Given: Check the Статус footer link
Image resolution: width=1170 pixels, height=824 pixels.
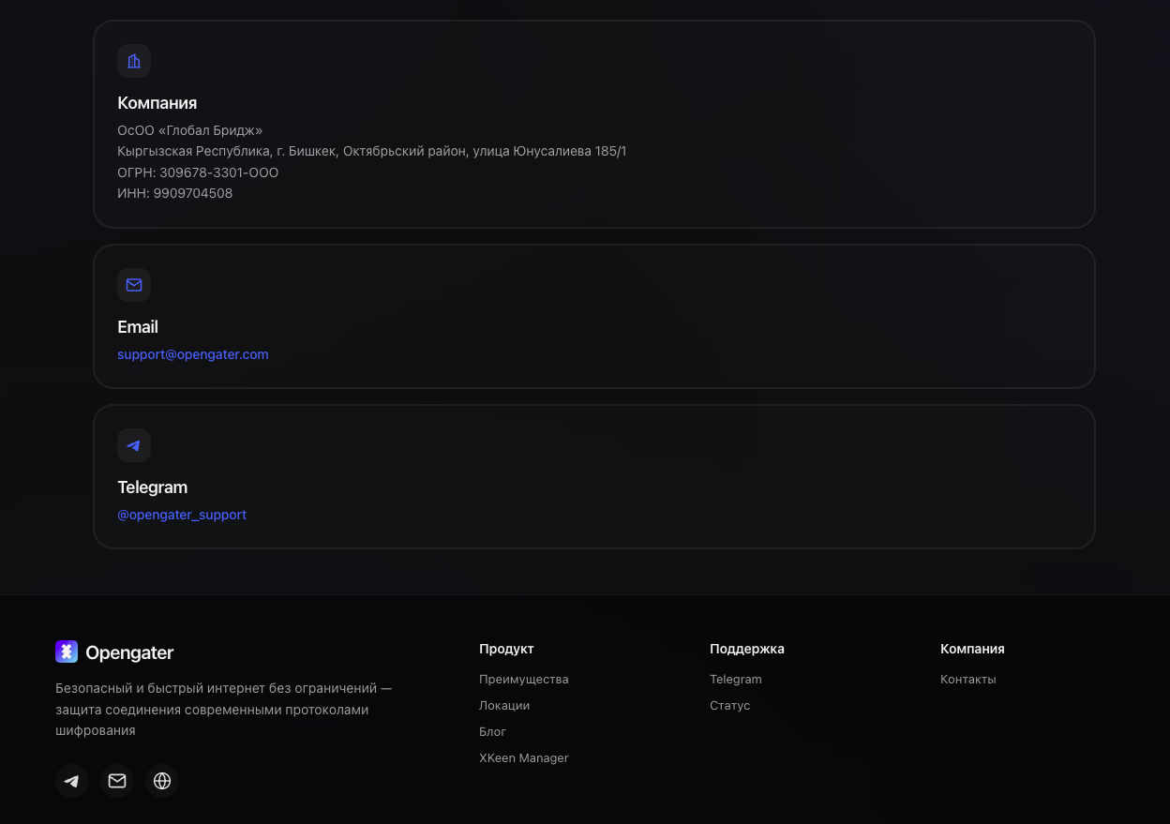Looking at the screenshot, I should (730, 706).
